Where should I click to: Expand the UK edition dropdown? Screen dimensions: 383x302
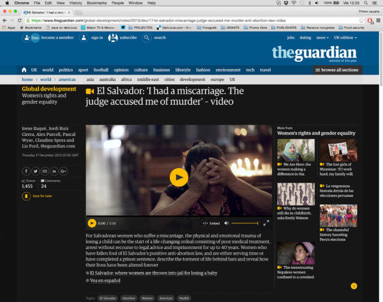pyautogui.click(x=345, y=38)
